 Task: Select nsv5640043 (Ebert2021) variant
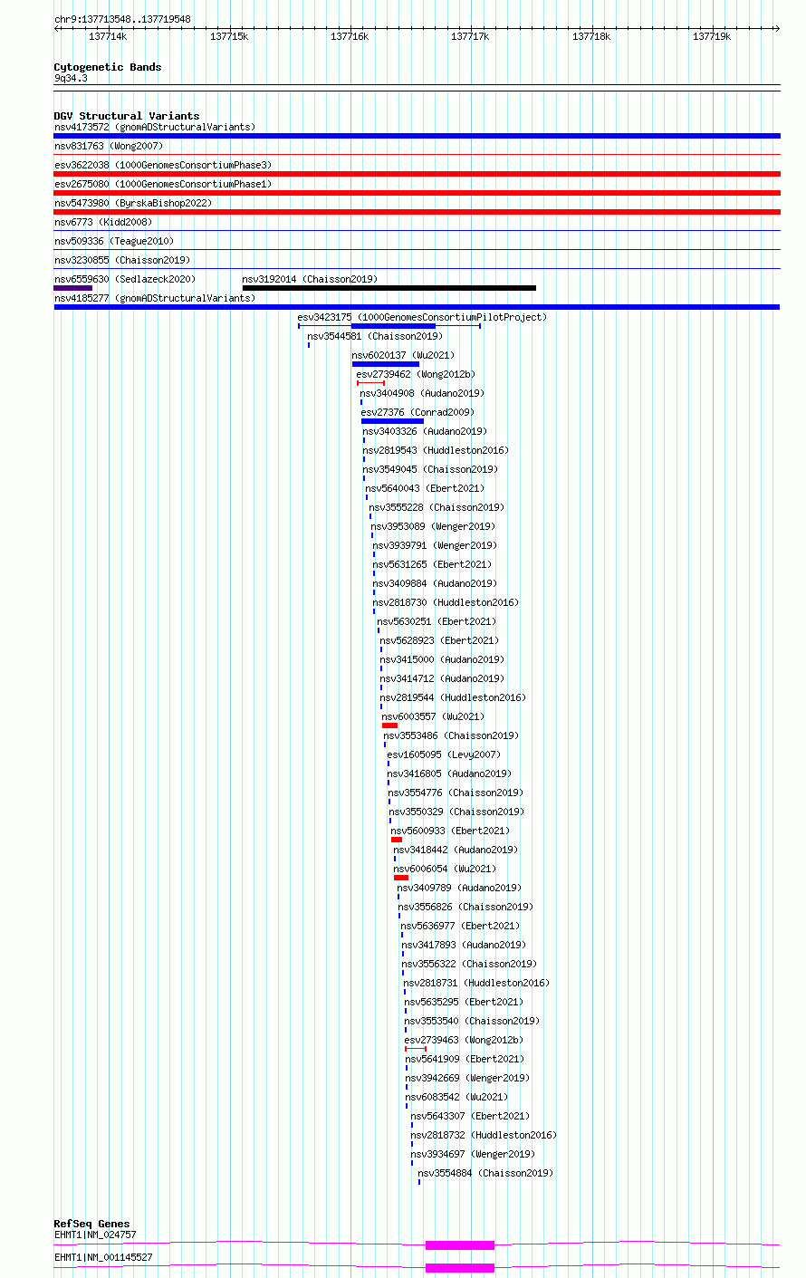pos(426,488)
